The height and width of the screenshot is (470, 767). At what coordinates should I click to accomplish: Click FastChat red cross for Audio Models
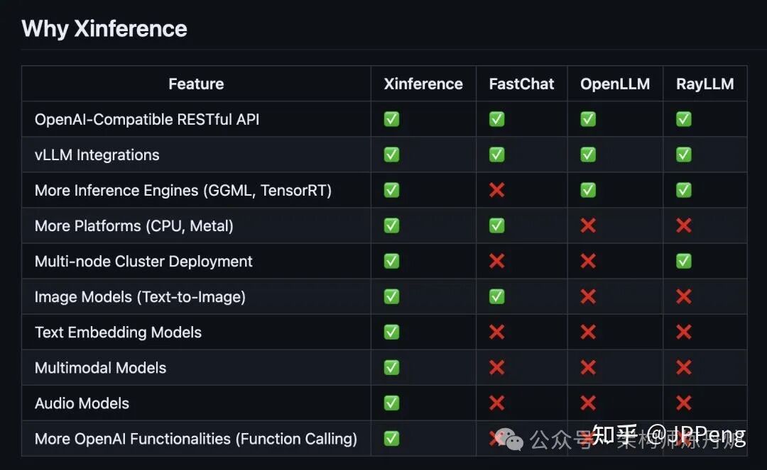pyautogui.click(x=496, y=403)
